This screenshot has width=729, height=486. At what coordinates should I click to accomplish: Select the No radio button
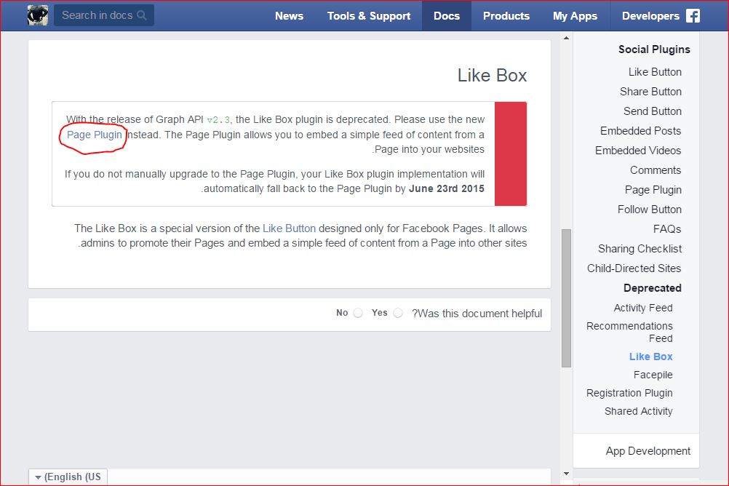357,313
